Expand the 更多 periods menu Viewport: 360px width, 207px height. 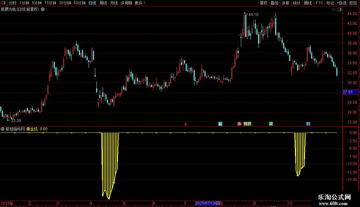(140, 3)
